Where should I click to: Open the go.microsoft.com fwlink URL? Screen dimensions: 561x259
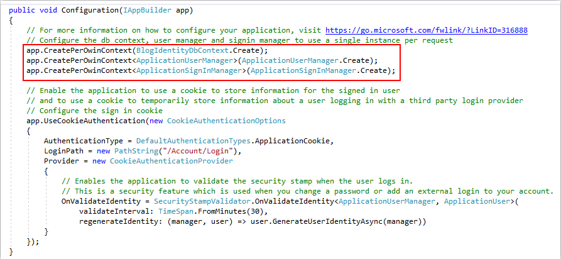click(x=427, y=30)
